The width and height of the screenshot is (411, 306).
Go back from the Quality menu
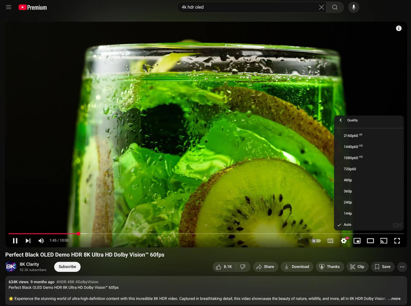tap(341, 120)
